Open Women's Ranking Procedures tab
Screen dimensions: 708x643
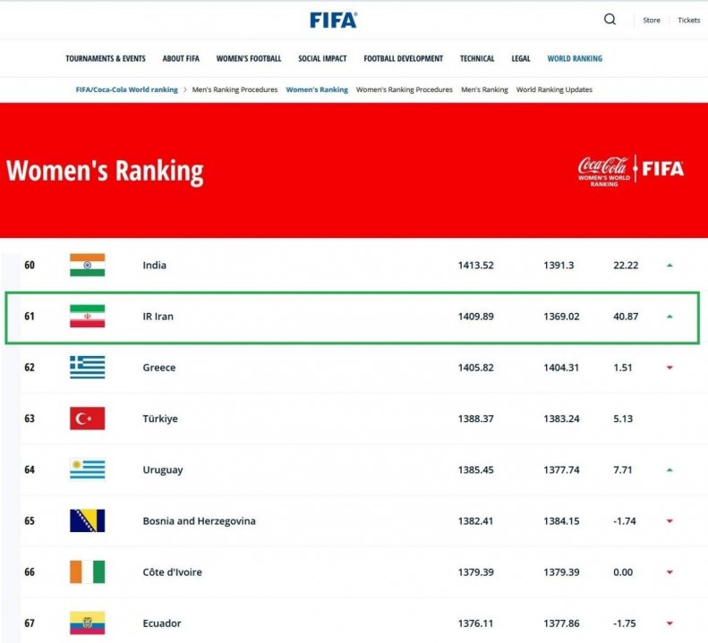404,89
